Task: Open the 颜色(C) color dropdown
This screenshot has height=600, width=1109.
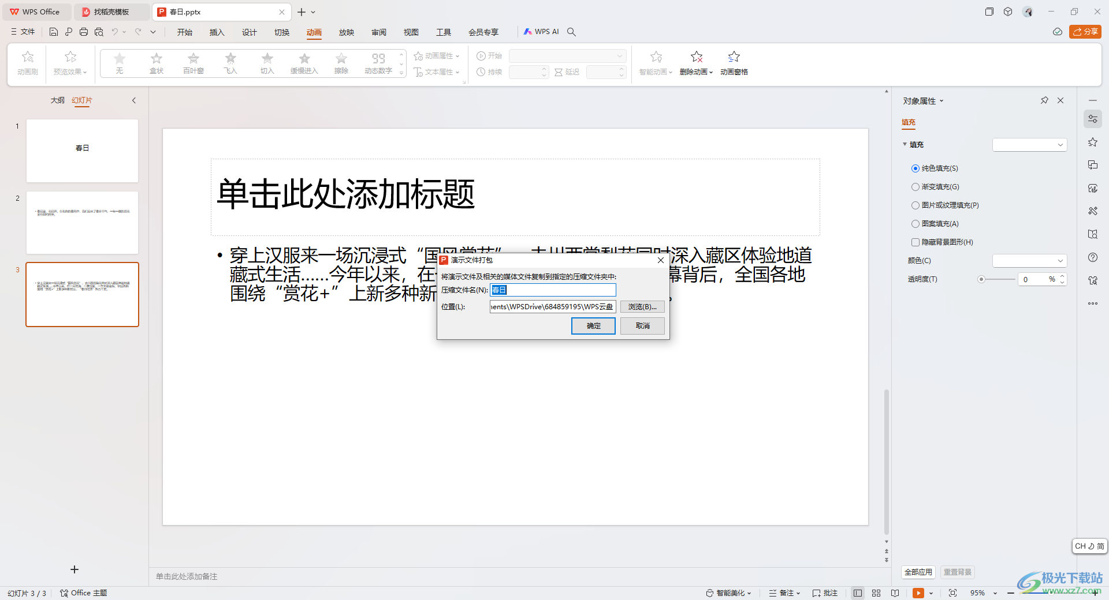Action: click(x=1029, y=261)
